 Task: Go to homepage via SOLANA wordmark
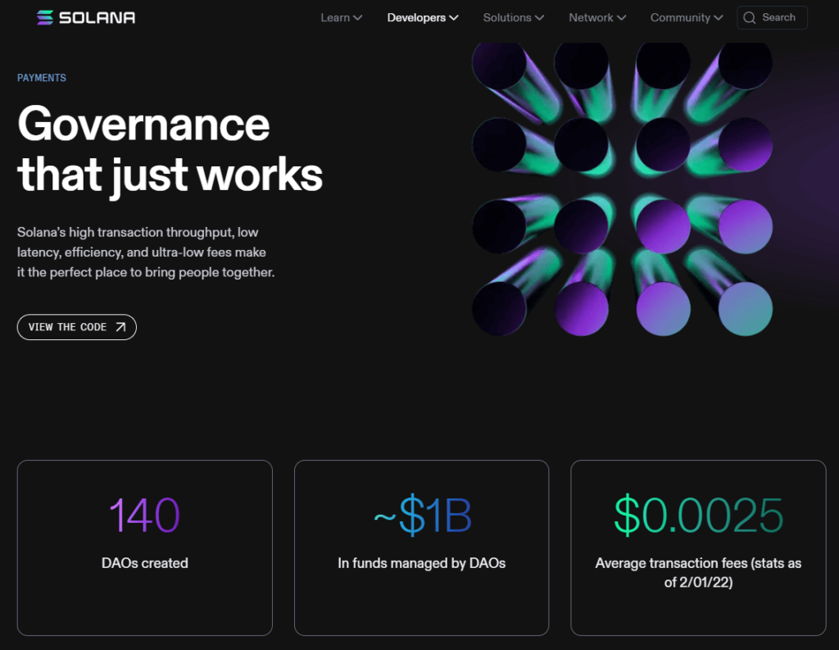click(97, 18)
